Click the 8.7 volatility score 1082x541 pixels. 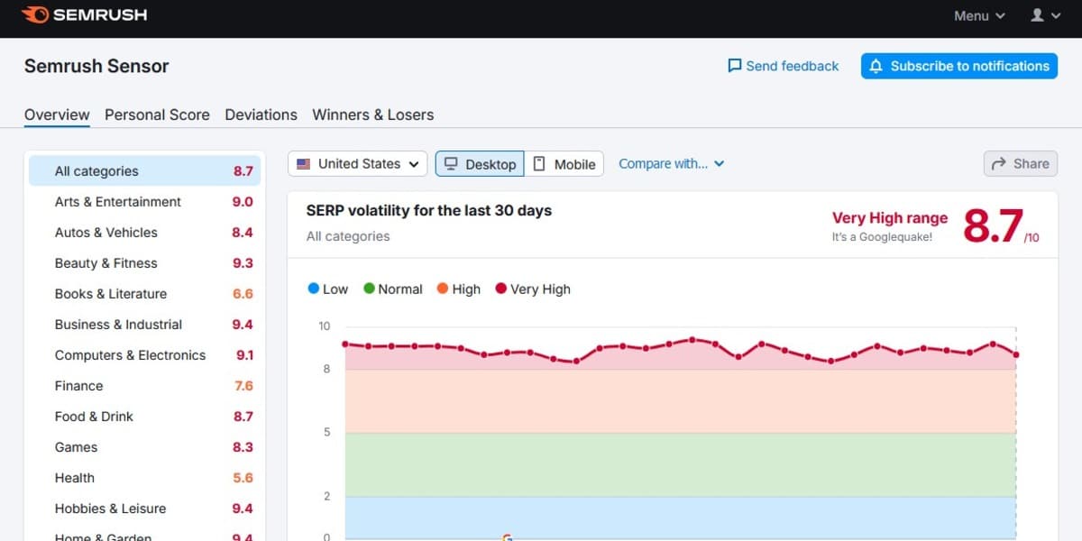click(x=993, y=225)
